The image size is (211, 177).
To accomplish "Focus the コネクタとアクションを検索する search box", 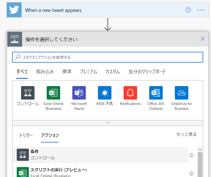I will point(108,57).
